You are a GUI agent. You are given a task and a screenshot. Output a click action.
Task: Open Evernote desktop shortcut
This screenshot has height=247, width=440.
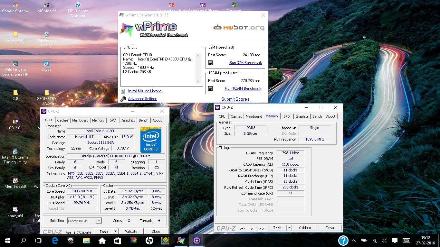tap(234, 7)
